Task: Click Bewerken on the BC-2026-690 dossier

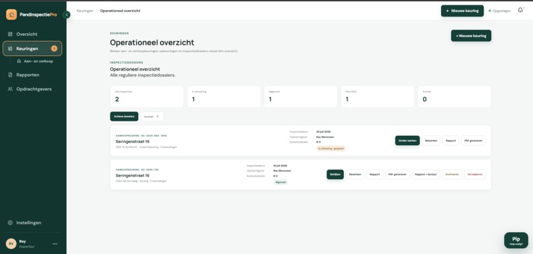Action: point(431,141)
